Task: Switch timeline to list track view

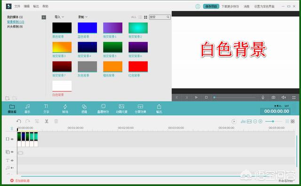Action: pos(287,121)
